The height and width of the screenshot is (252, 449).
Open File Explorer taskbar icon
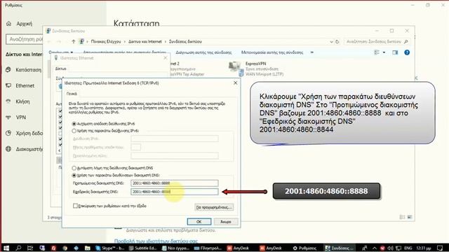coord(88,248)
